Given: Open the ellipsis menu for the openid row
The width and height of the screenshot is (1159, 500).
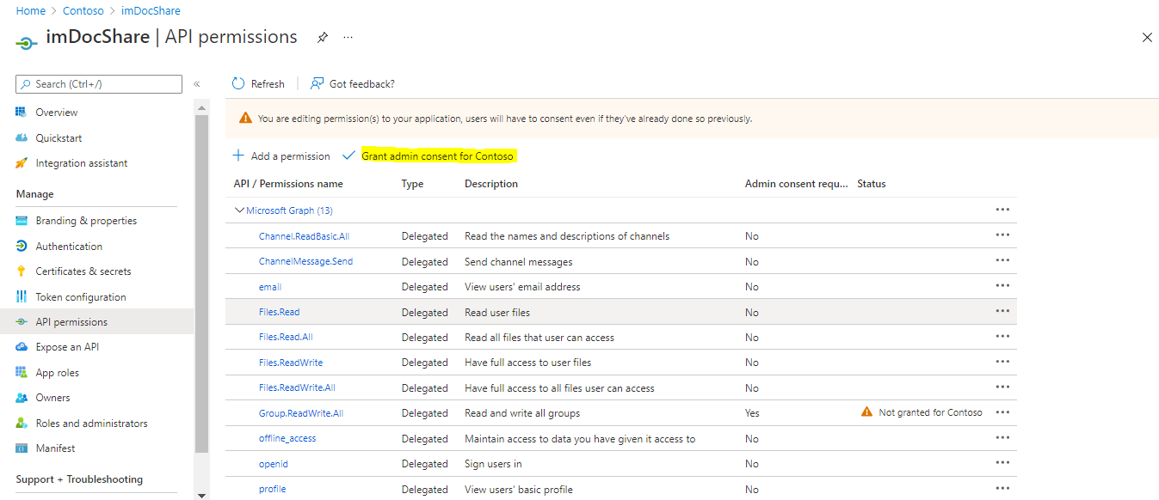Looking at the screenshot, I should [1002, 463].
